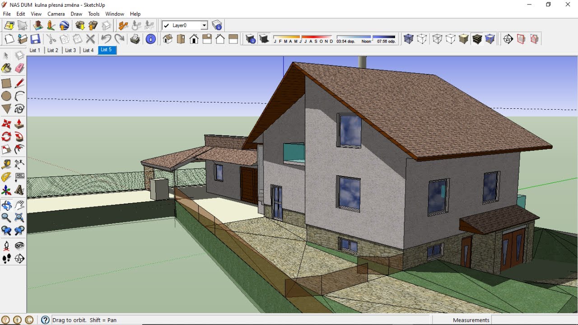Screen dimensions: 578x325
Task: Select the Eraser tool
Action: (x=19, y=68)
